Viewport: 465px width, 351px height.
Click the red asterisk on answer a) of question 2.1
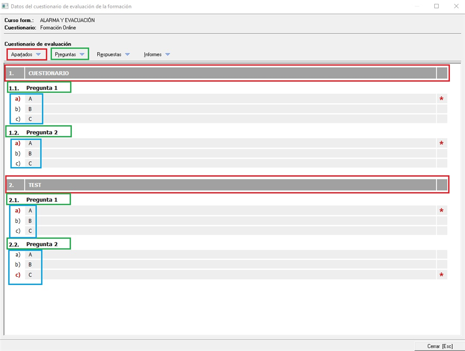coord(442,211)
